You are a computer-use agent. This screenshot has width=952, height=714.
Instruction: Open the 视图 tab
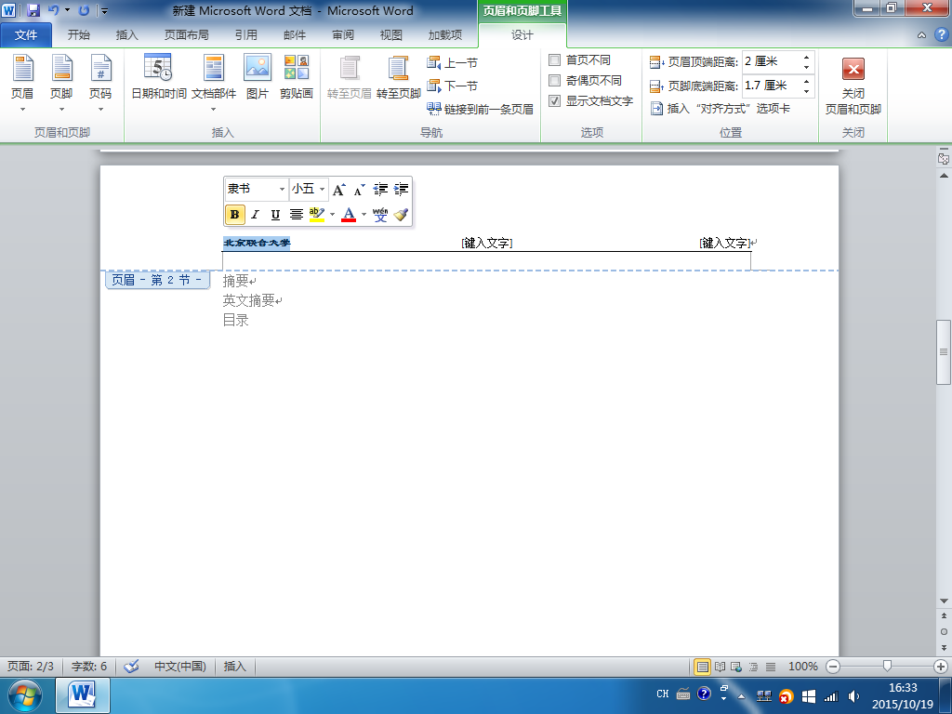(391, 34)
